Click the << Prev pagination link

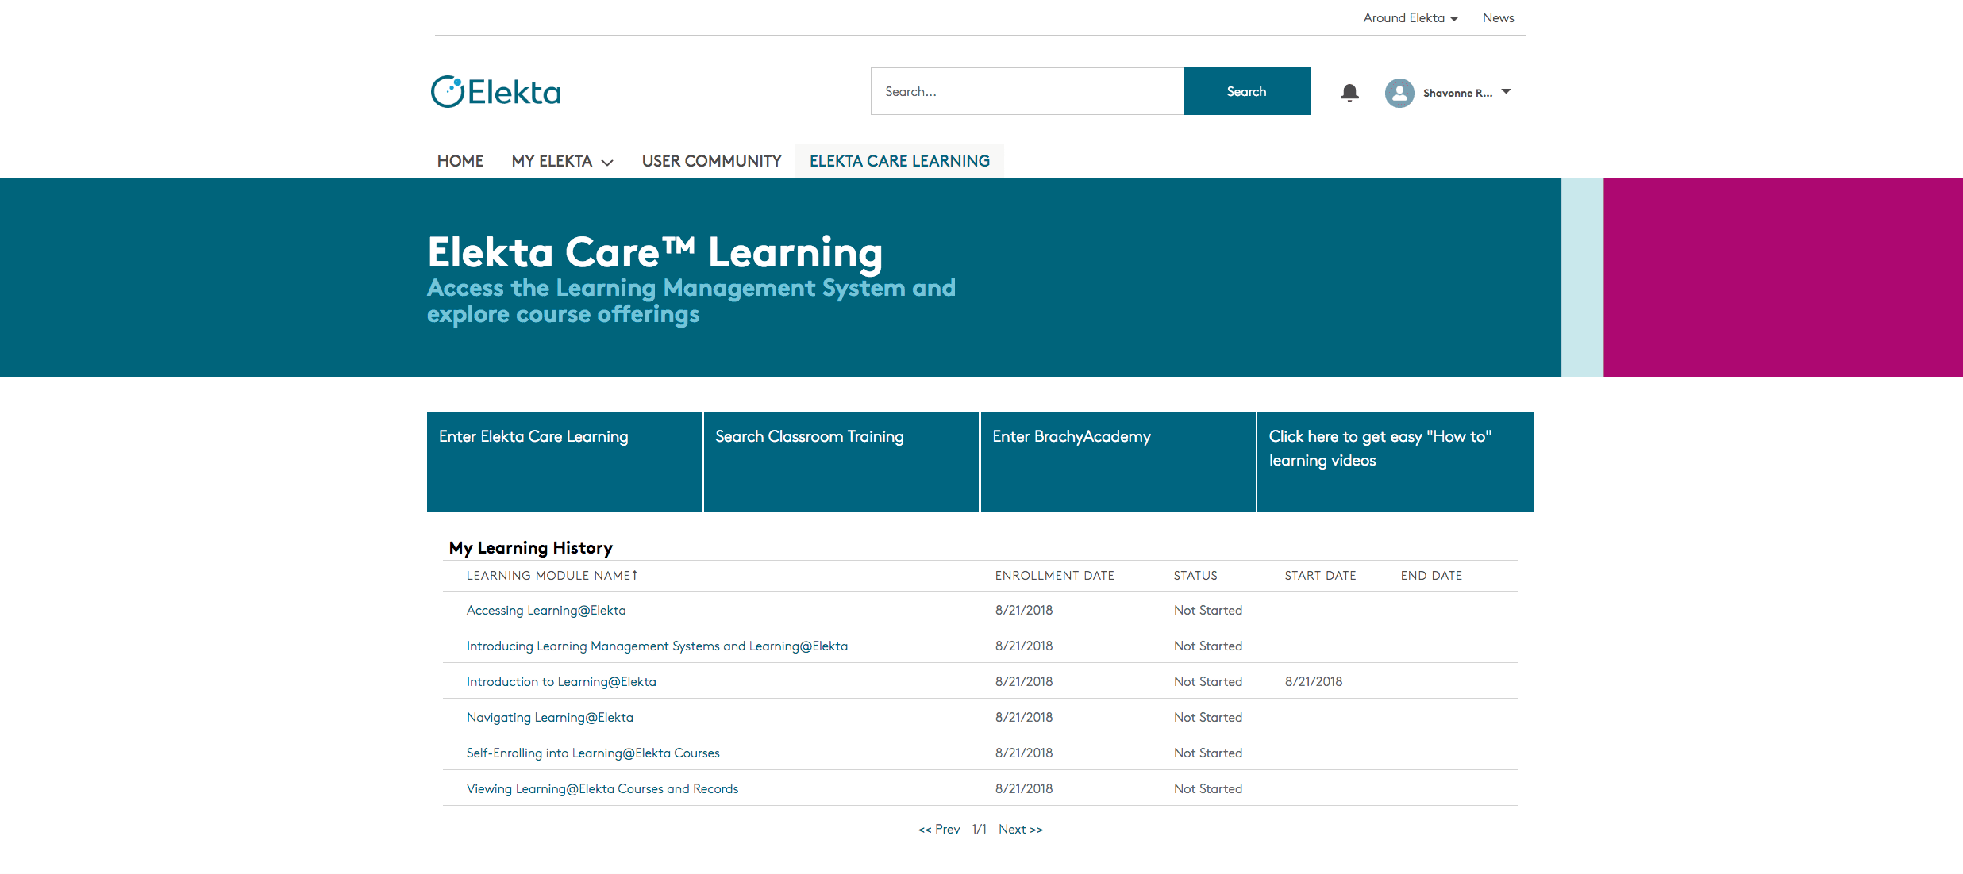click(939, 829)
